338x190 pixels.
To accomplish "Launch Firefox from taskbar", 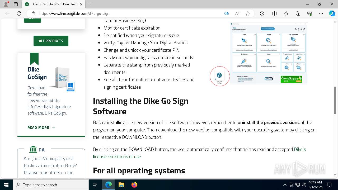I will tap(134, 185).
